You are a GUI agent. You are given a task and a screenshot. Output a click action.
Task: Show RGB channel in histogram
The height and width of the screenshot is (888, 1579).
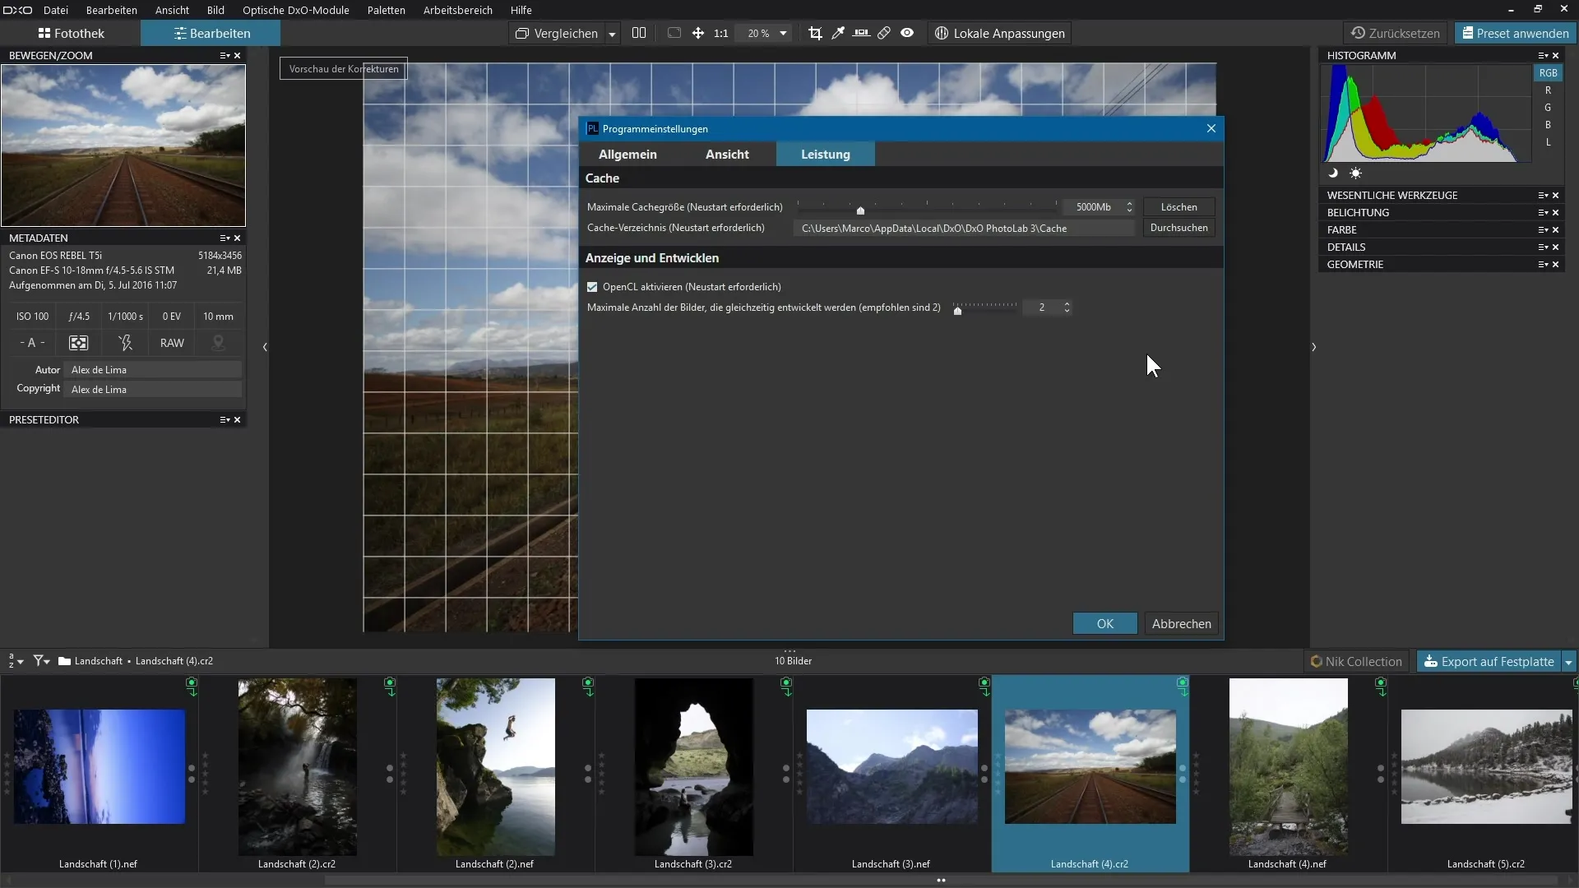(x=1548, y=73)
